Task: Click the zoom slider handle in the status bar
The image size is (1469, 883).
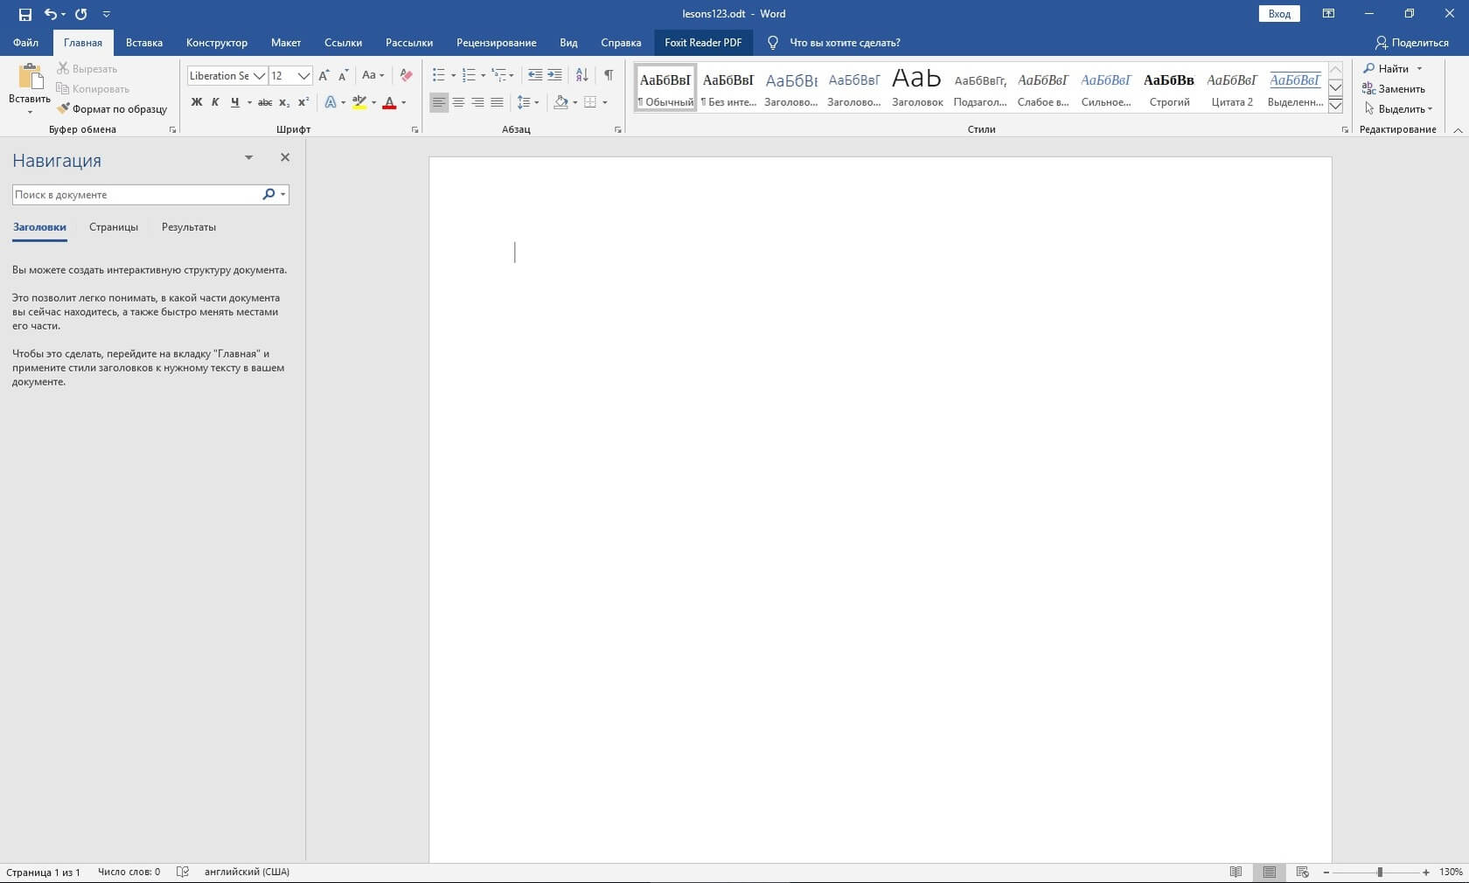Action: tap(1380, 872)
